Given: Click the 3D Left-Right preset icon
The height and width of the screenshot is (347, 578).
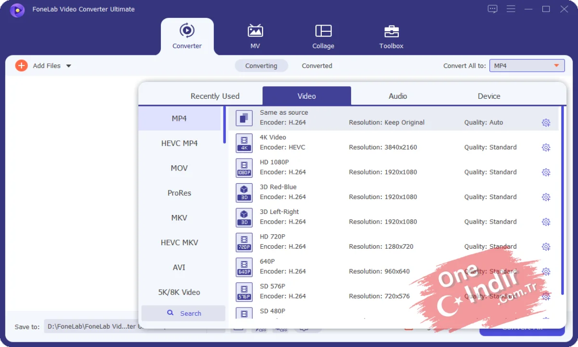Looking at the screenshot, I should 244,217.
